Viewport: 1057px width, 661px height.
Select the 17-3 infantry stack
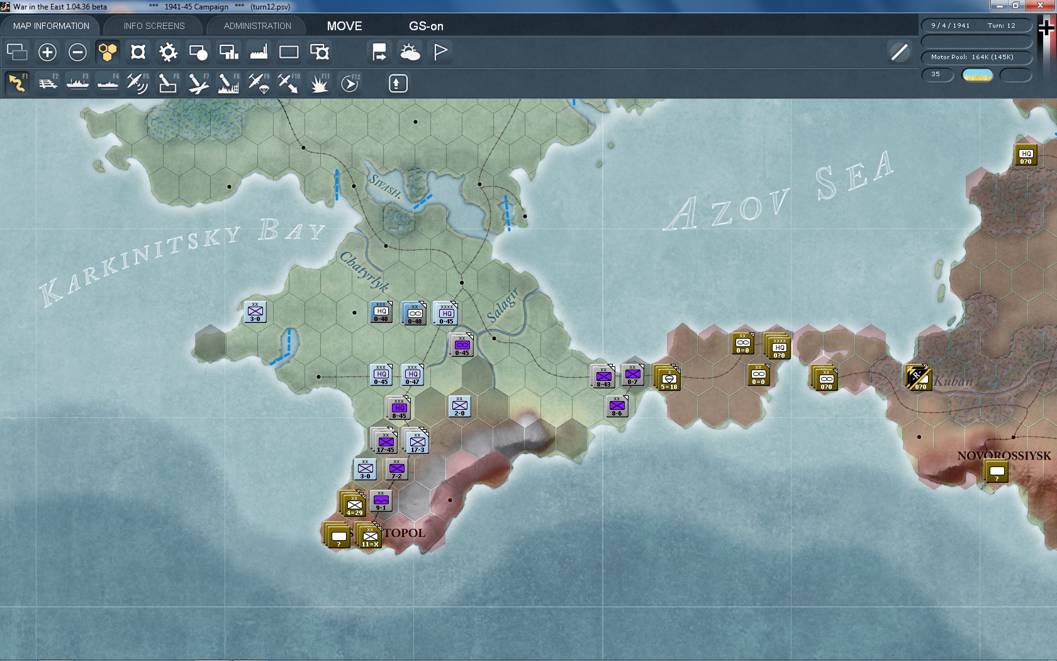(417, 441)
